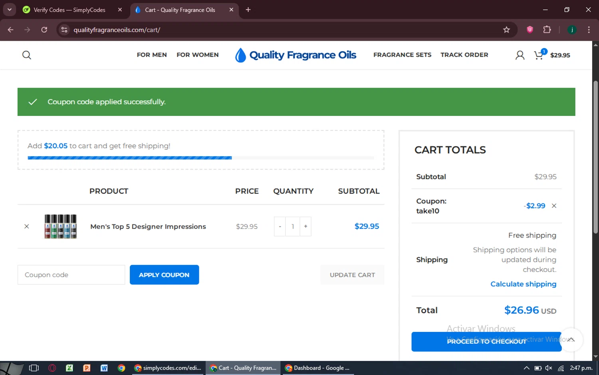Close the Verify Codes SimplyCodes tab

(x=120, y=10)
